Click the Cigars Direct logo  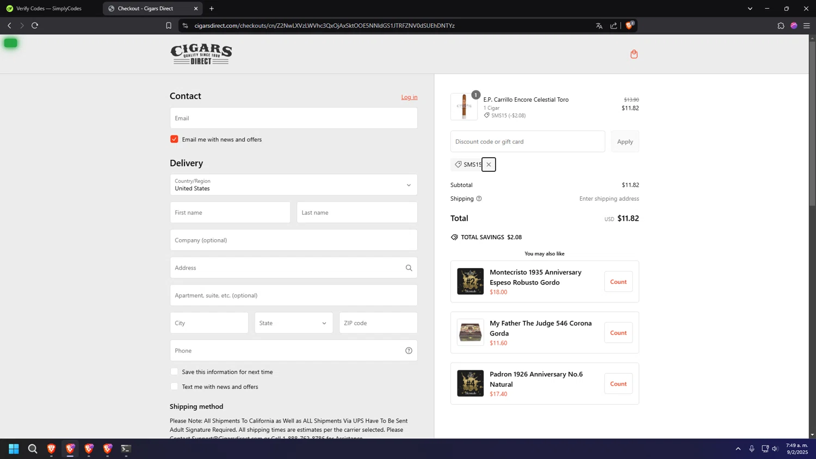pyautogui.click(x=201, y=54)
